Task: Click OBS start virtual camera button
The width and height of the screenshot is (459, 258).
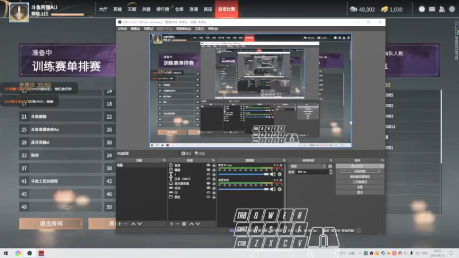Action: (x=360, y=177)
